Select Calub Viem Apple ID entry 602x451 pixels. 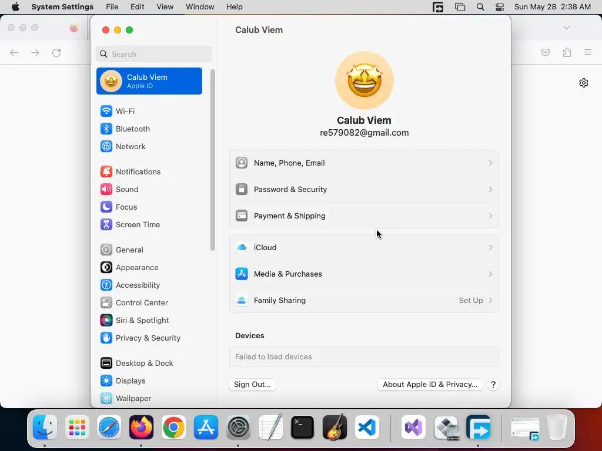(x=149, y=81)
